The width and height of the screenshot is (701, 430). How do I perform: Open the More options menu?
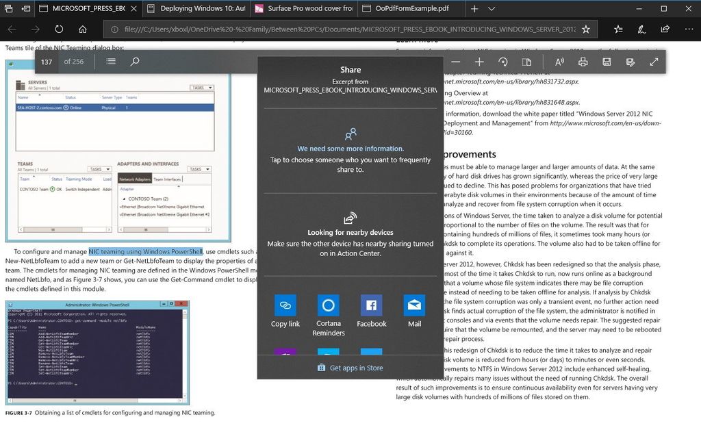pos(689,29)
